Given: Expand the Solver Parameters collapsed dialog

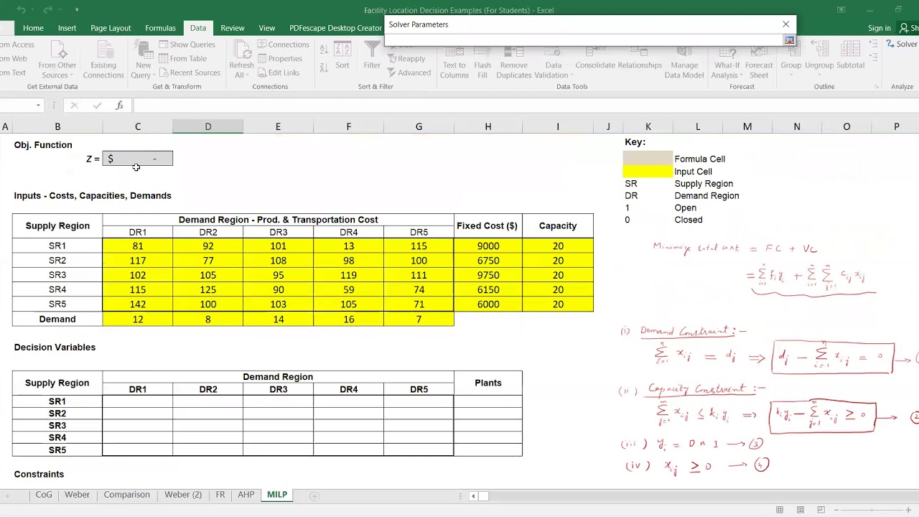Looking at the screenshot, I should tap(789, 41).
